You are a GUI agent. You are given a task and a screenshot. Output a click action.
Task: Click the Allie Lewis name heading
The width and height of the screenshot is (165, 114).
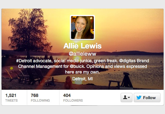tap(82, 46)
